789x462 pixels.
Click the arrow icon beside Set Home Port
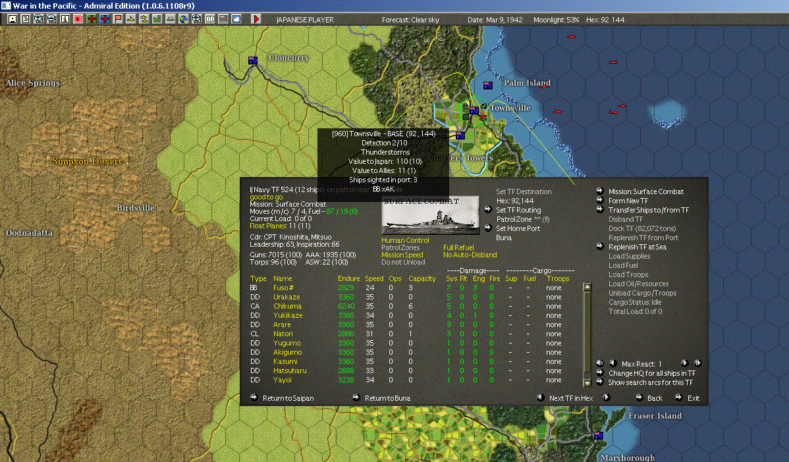click(x=487, y=228)
